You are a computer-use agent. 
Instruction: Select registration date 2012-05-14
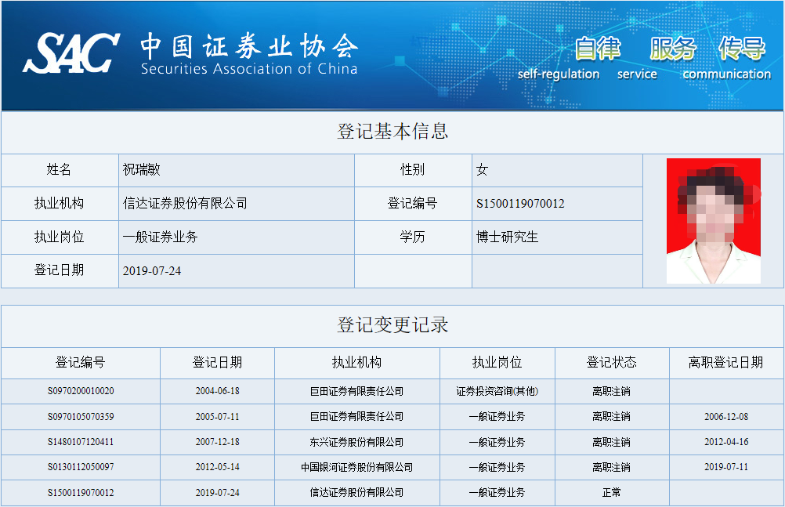(217, 467)
